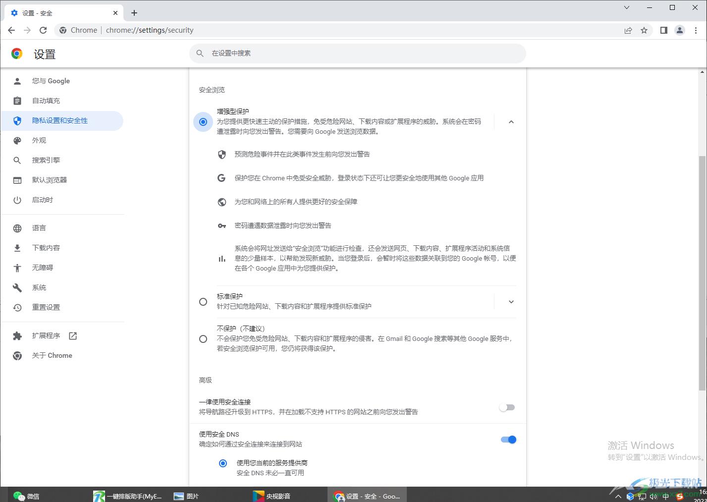This screenshot has width=707, height=502.
Task: Click the tab search chevron in title bar
Action: click(627, 7)
